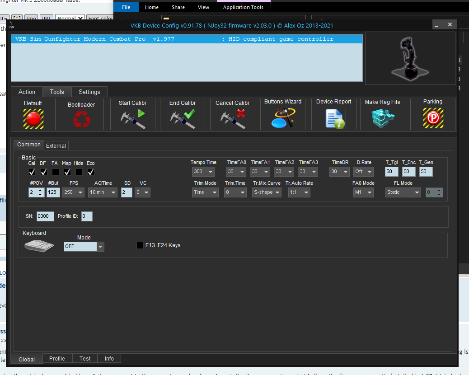Click the Make Reg File icon
469x375 pixels.
pyautogui.click(x=382, y=118)
